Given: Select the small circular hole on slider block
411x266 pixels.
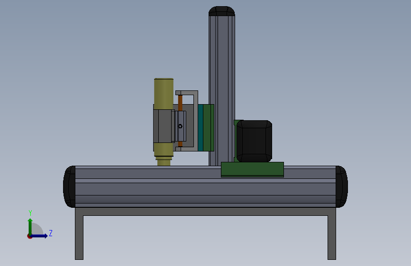Looking at the screenshot, I should pos(180,126).
